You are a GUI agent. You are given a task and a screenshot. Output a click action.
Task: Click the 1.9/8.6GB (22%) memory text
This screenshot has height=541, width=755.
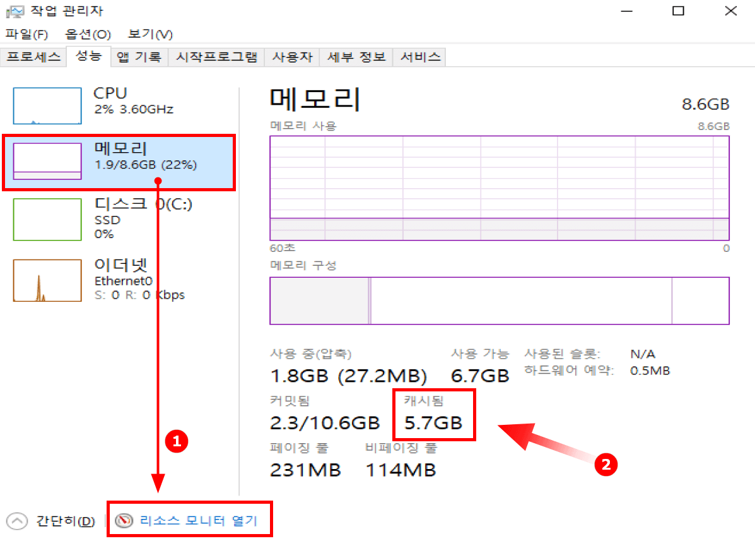[x=146, y=165]
